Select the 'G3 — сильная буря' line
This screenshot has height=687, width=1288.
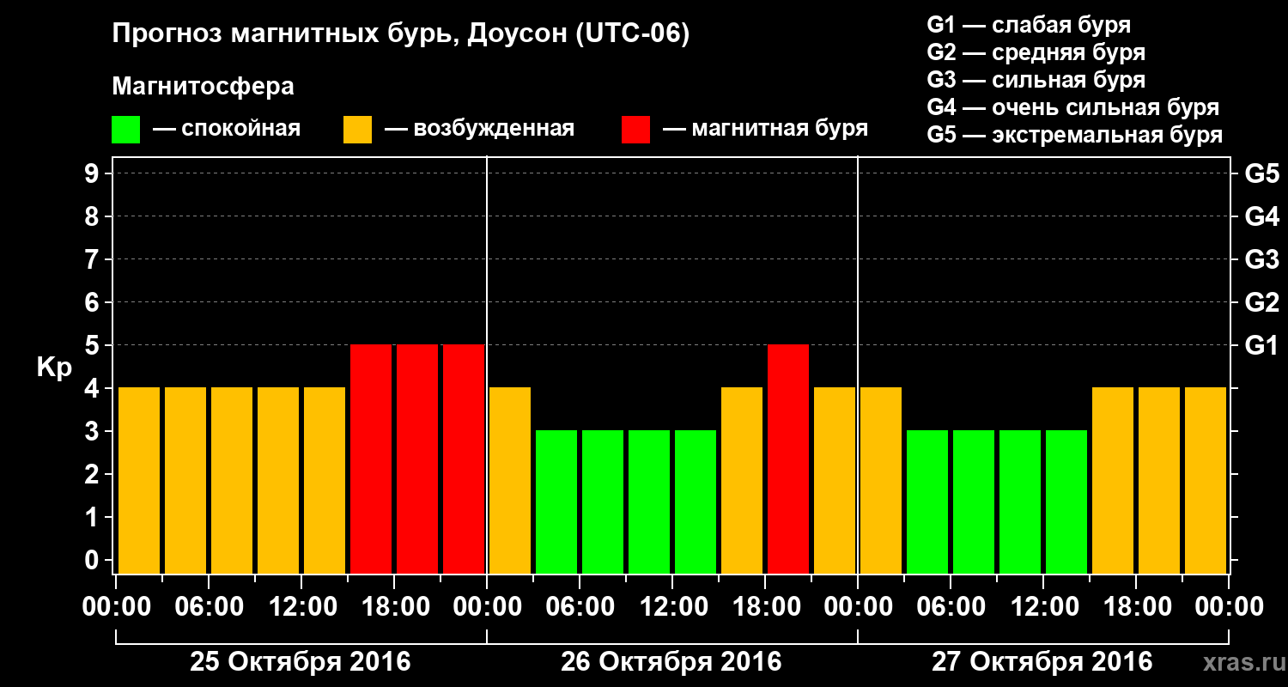click(1036, 80)
